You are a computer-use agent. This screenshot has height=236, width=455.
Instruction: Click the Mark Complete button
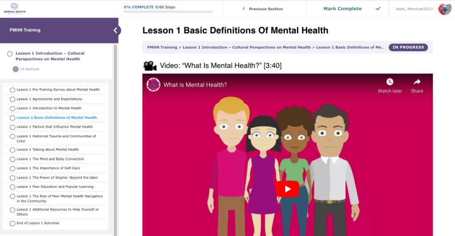click(x=342, y=8)
